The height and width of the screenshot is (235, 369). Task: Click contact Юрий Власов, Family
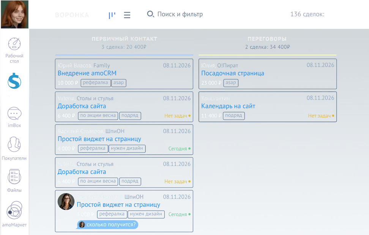point(84,65)
